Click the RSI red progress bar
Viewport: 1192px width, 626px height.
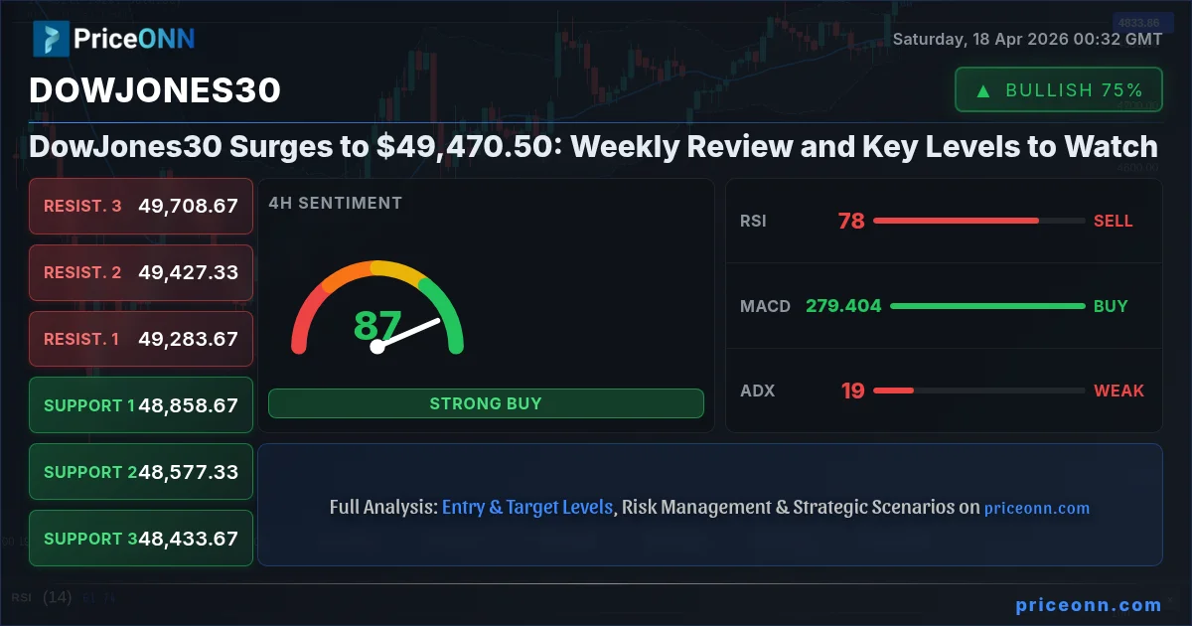click(956, 221)
